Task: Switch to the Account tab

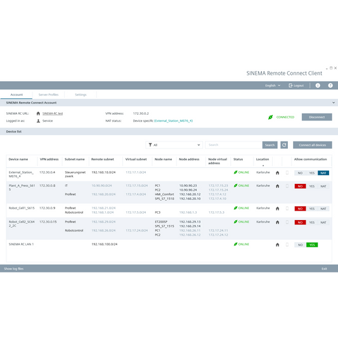Action: pos(16,94)
